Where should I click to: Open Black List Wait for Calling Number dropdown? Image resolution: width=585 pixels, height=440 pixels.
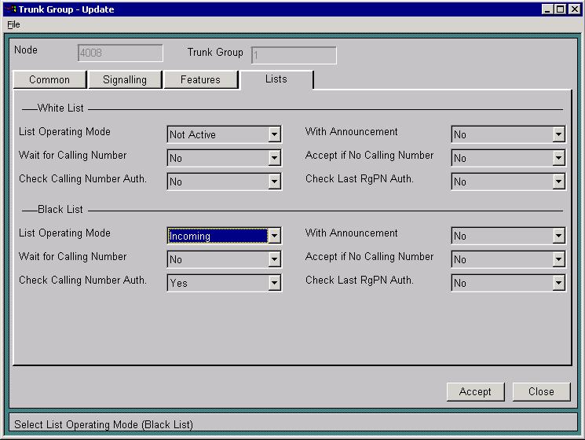point(274,259)
